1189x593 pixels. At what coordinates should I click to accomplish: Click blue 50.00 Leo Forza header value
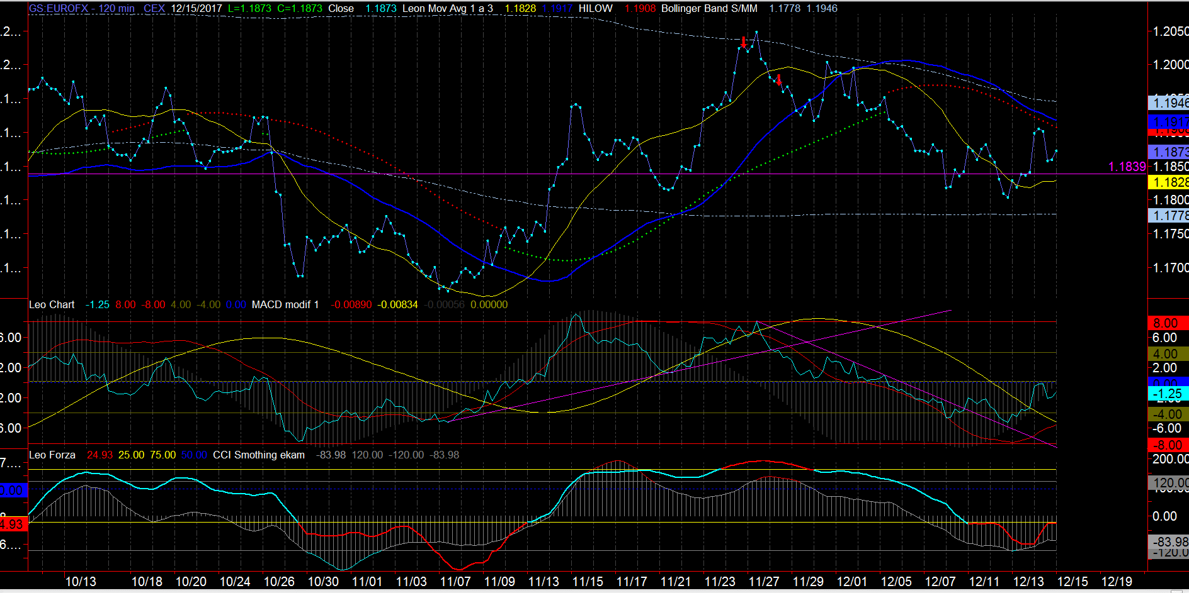[x=194, y=455]
